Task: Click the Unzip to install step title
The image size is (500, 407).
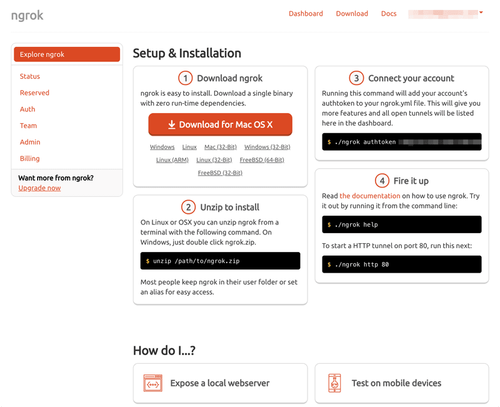Action: pos(229,208)
